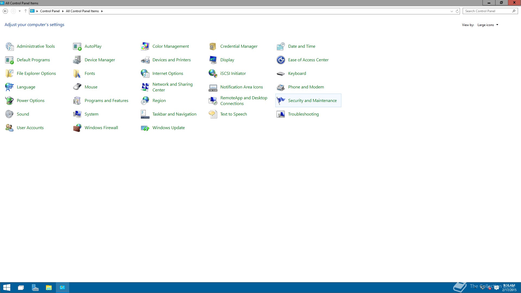Image resolution: width=521 pixels, height=293 pixels.
Task: Open the File Explorer Options icon
Action: (x=9, y=74)
